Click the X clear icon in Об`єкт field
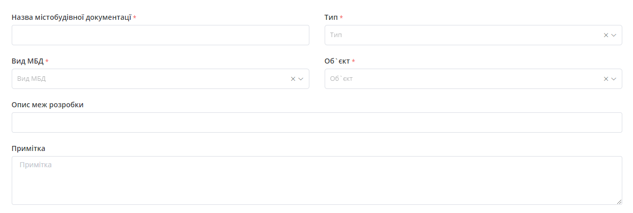This screenshot has width=633, height=213. tap(606, 79)
